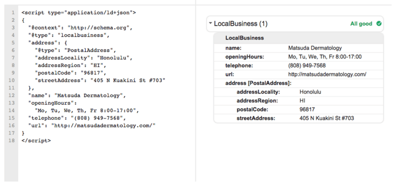
Task: Click the All good status label
Action: click(x=361, y=24)
